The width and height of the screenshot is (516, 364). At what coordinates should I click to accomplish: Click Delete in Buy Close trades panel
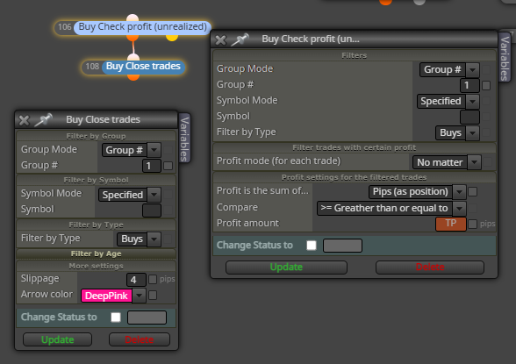point(140,339)
